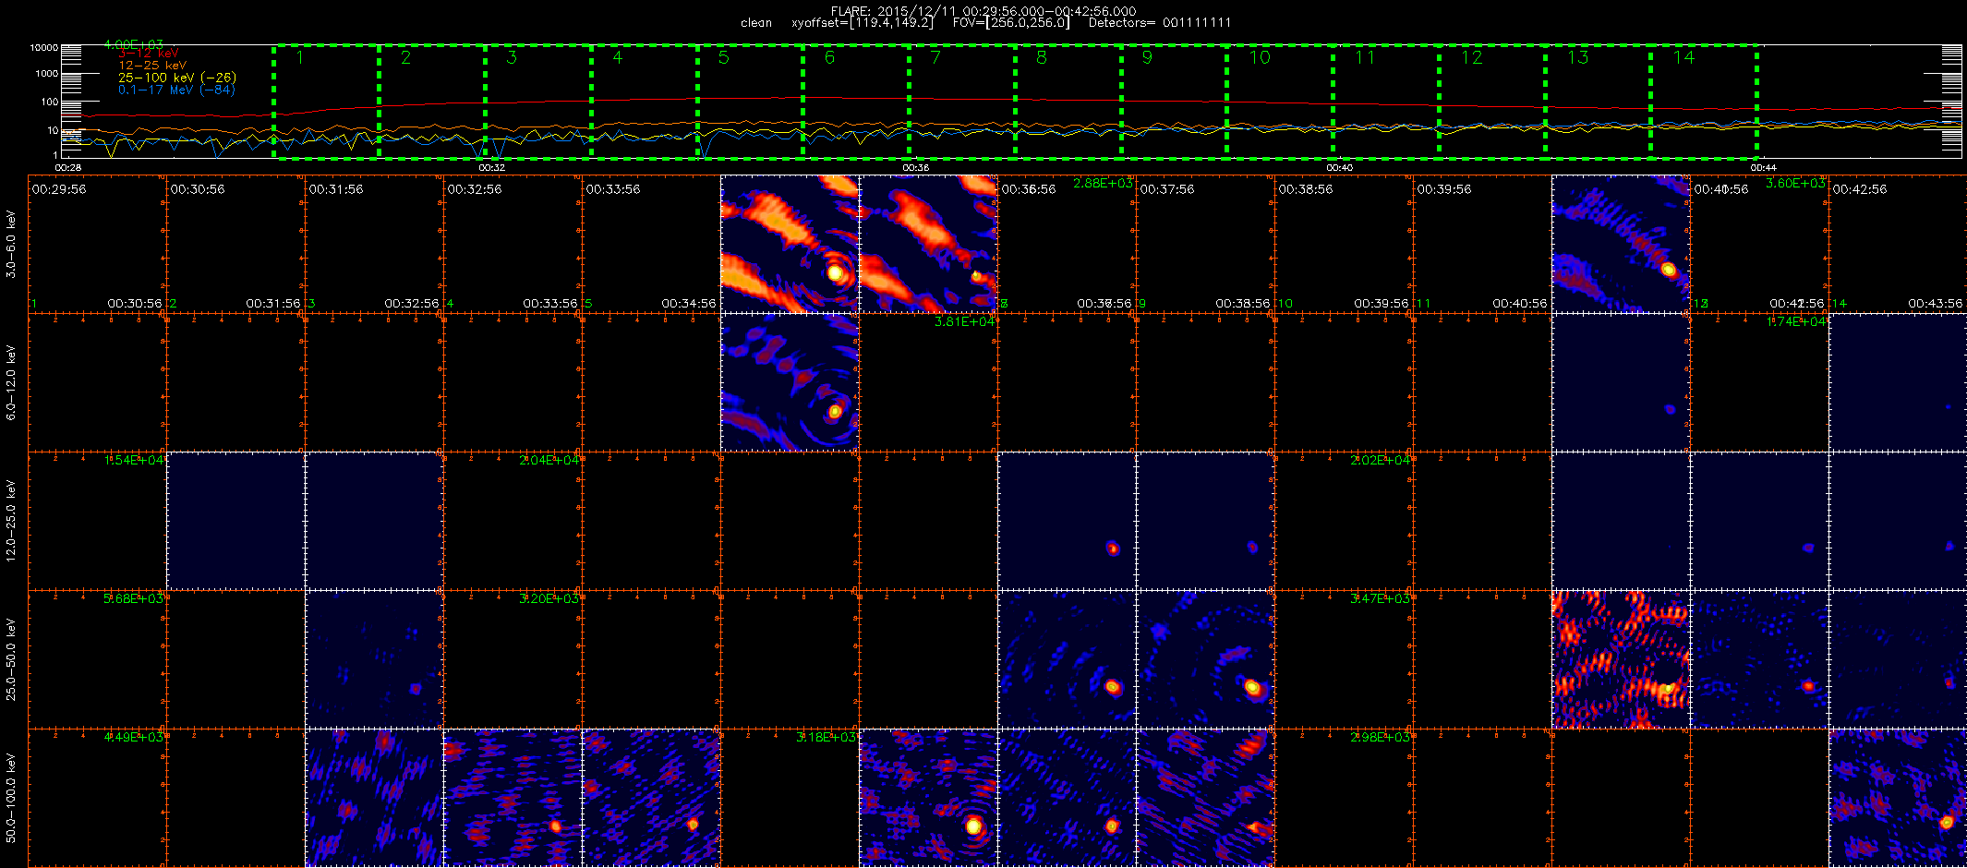This screenshot has height=868, width=1967.
Task: Click the yellow '25-100 keV (-26)' legend entry
Action: click(177, 78)
